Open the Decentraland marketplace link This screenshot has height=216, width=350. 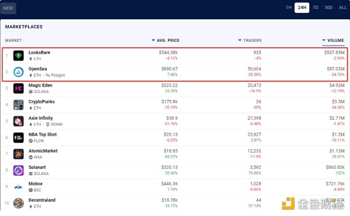42,200
